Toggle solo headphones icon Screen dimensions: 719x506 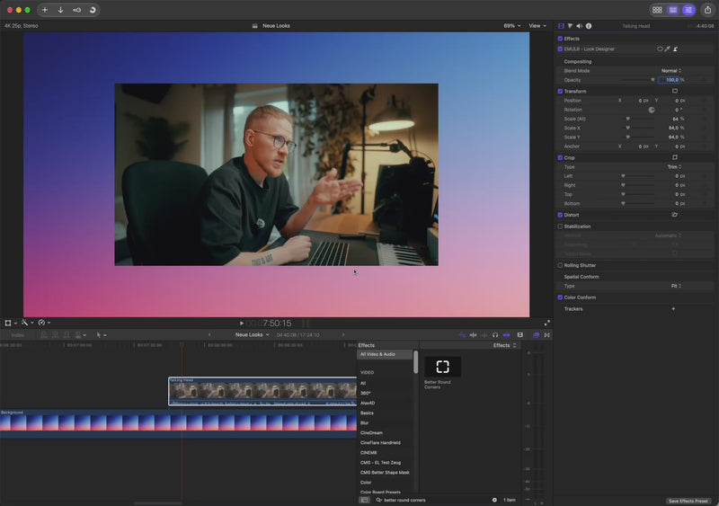click(x=495, y=335)
